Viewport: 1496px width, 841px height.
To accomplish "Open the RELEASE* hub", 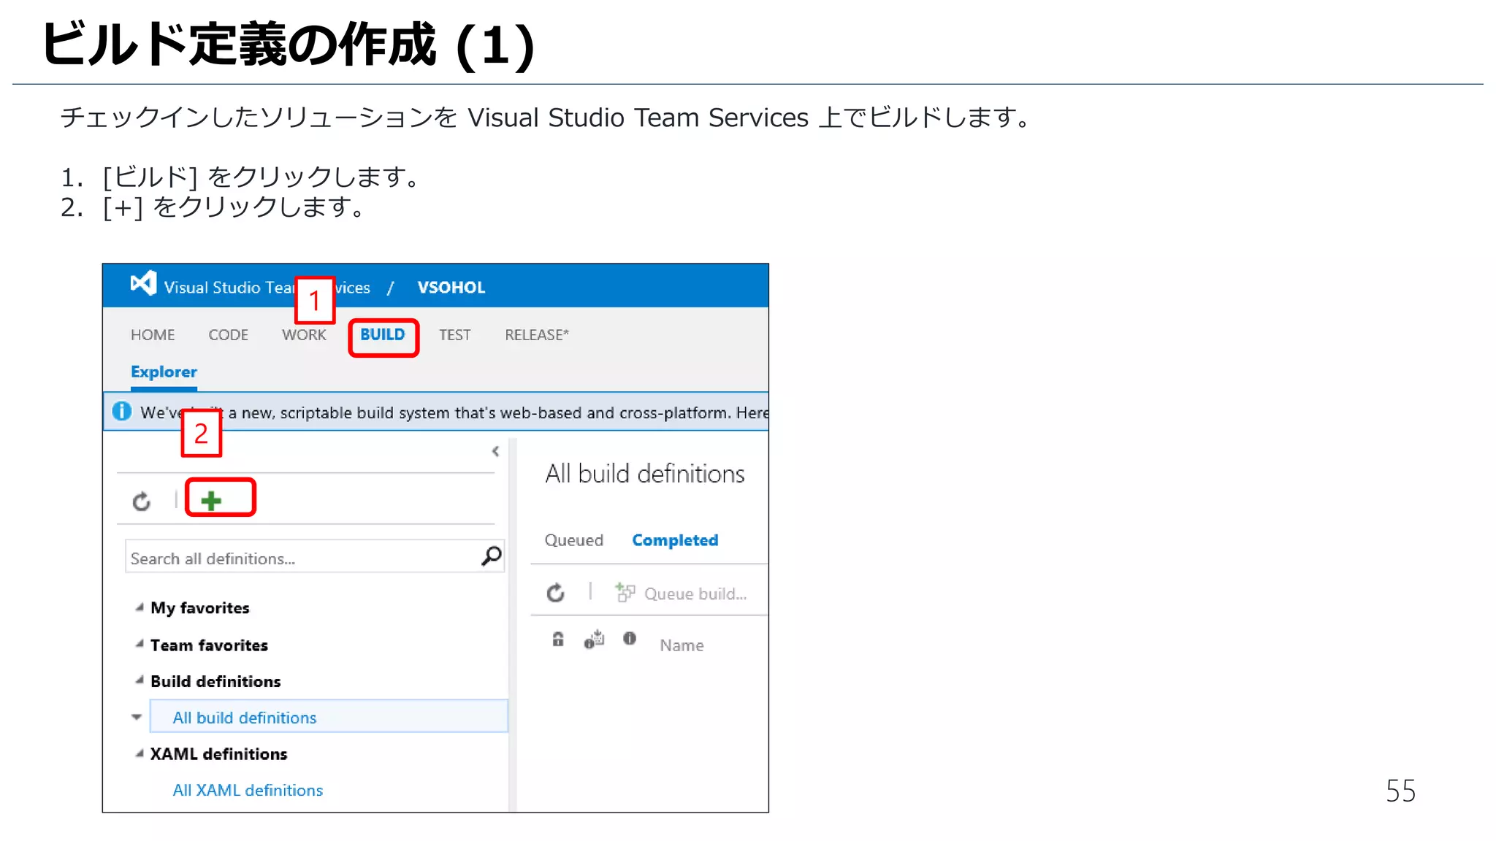I will (537, 335).
